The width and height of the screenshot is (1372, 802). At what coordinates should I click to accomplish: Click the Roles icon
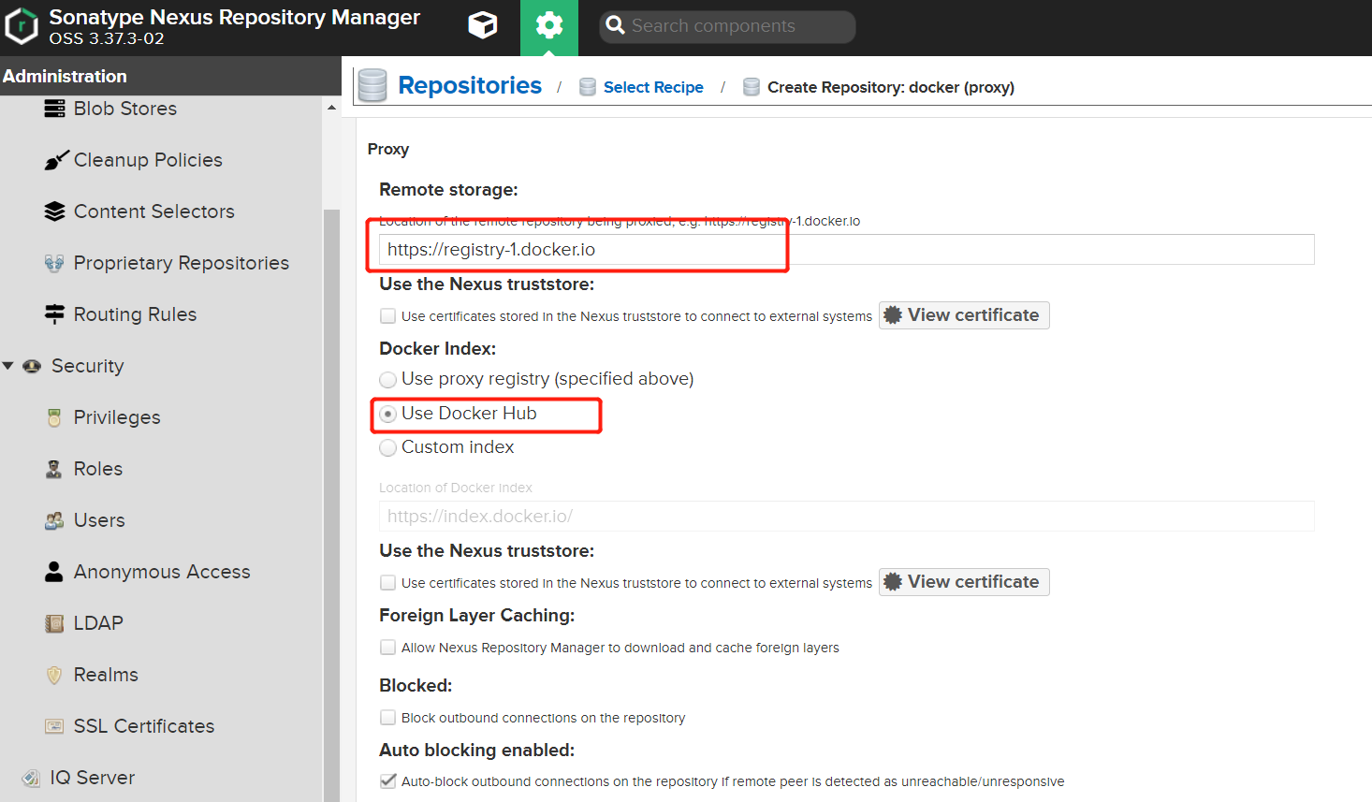coord(54,469)
